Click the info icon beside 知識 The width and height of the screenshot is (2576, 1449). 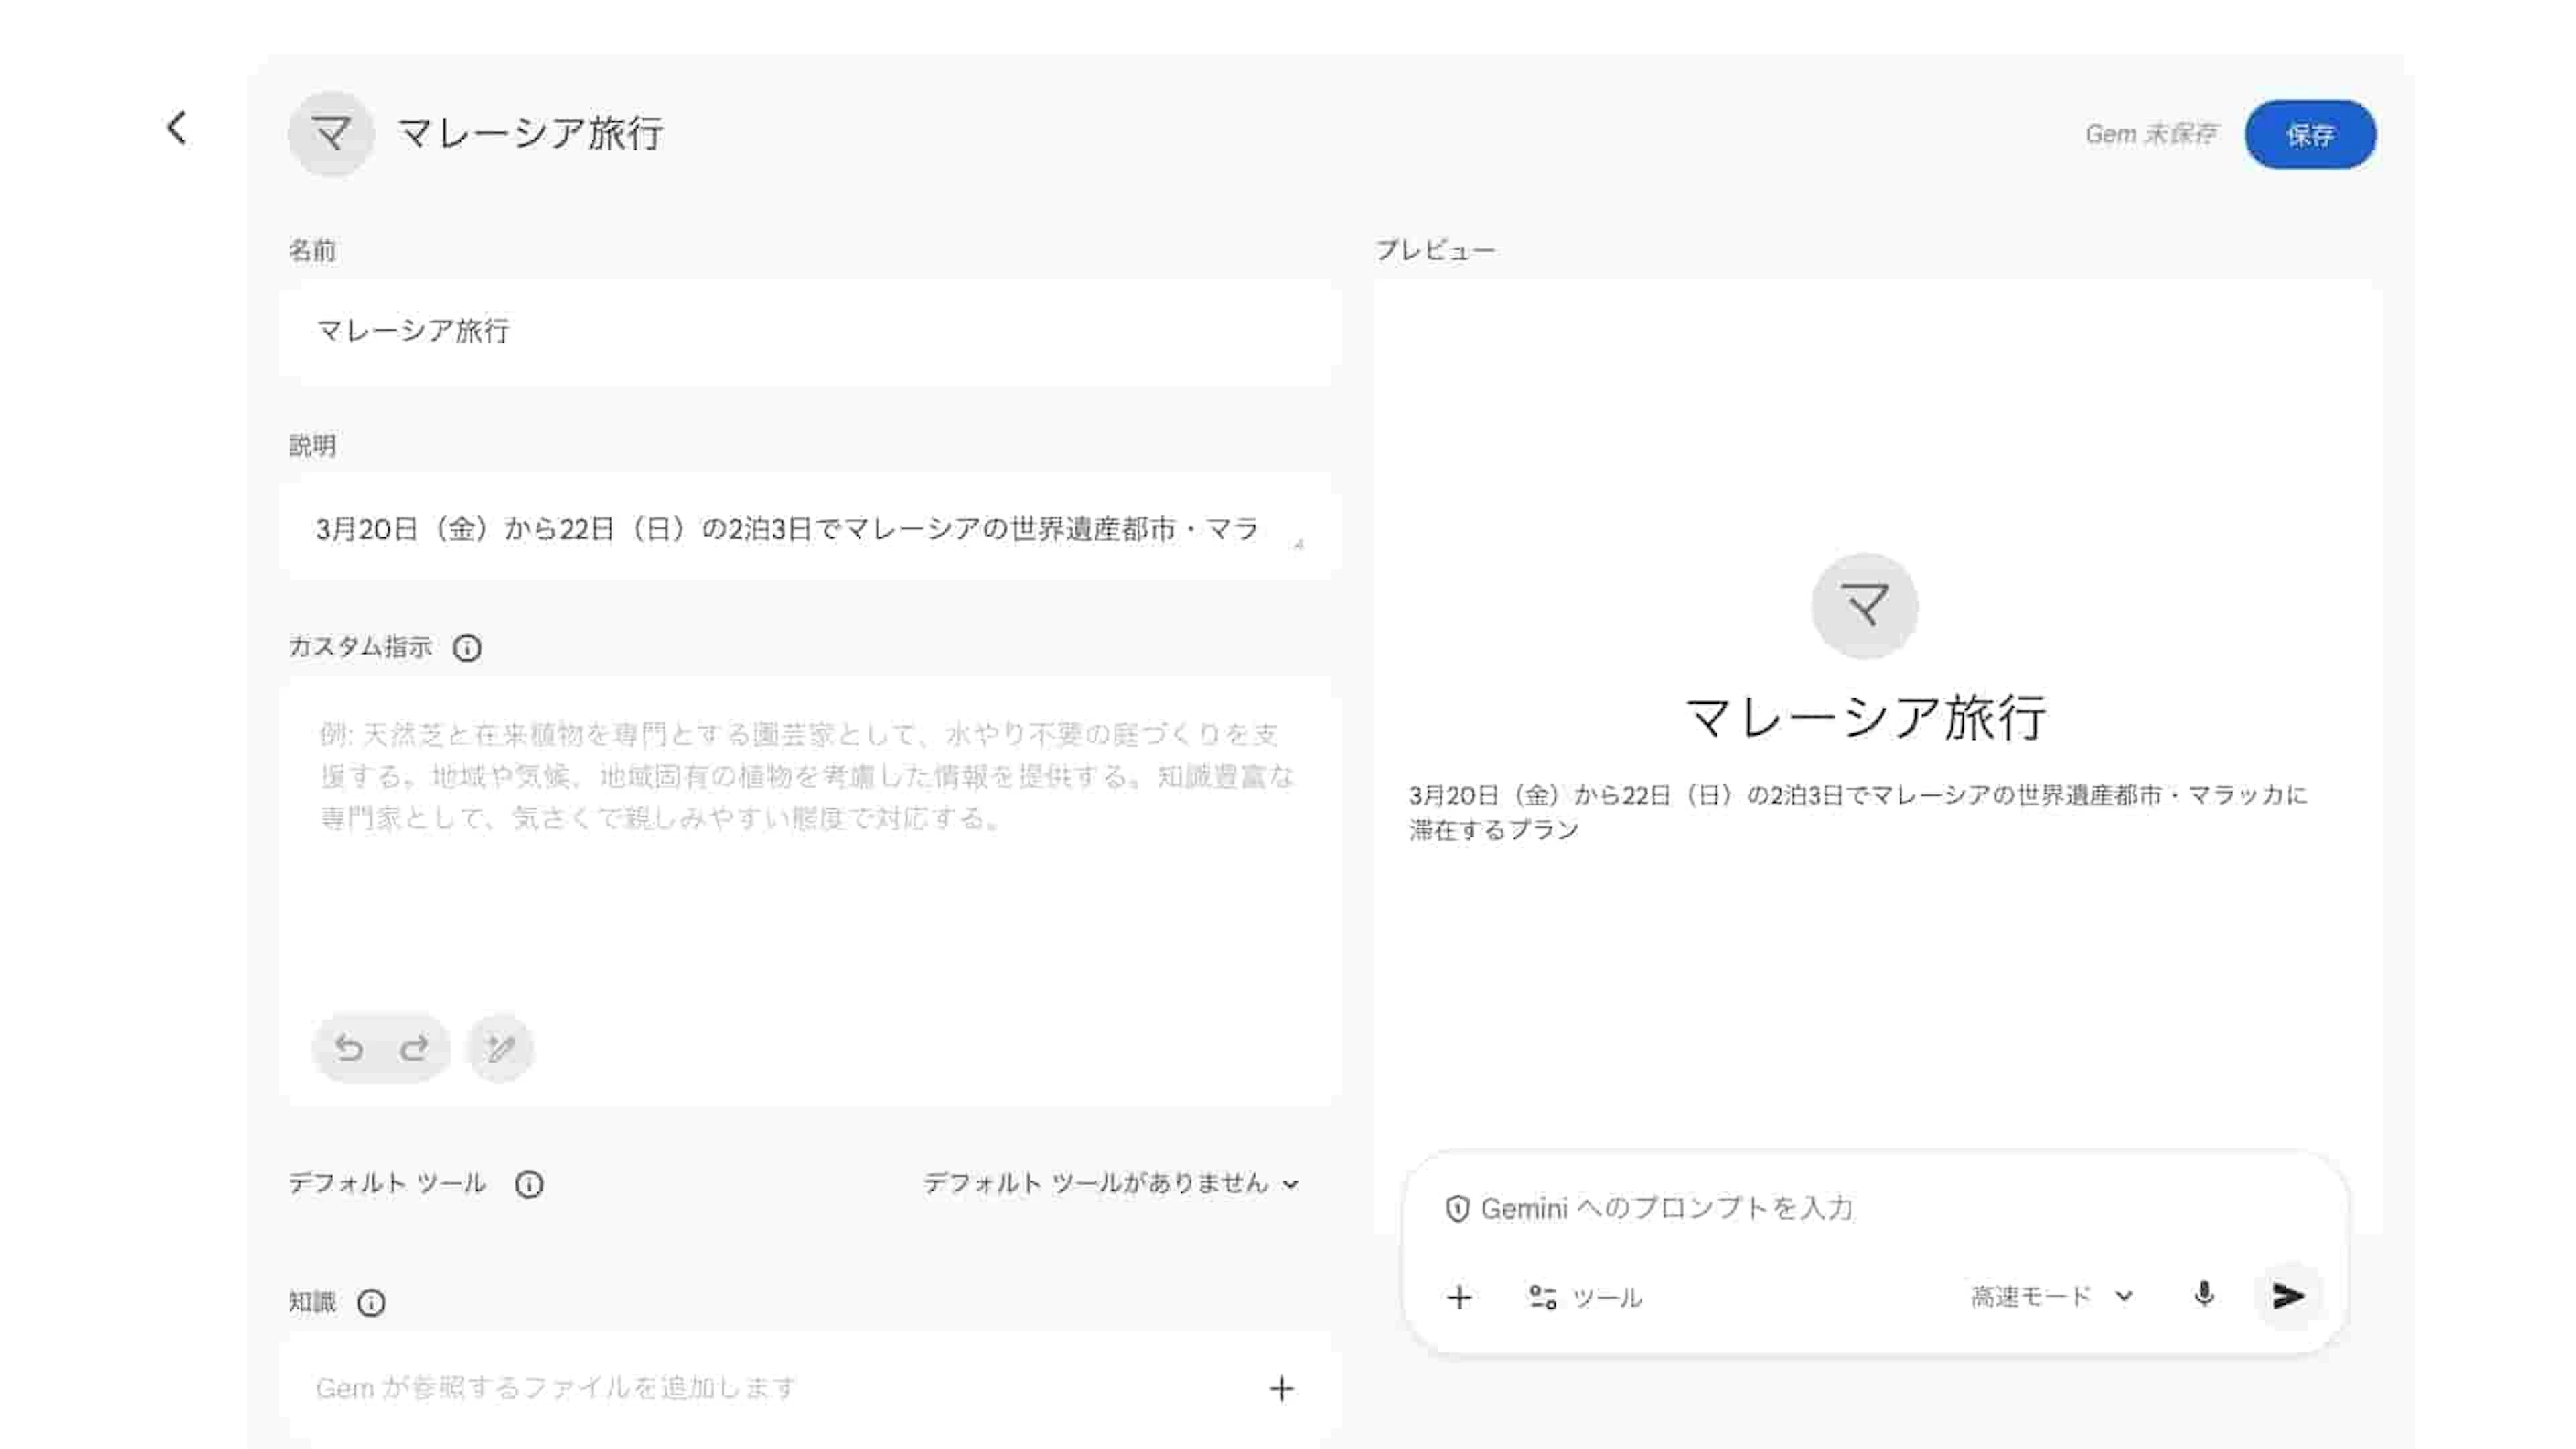pyautogui.click(x=371, y=1303)
